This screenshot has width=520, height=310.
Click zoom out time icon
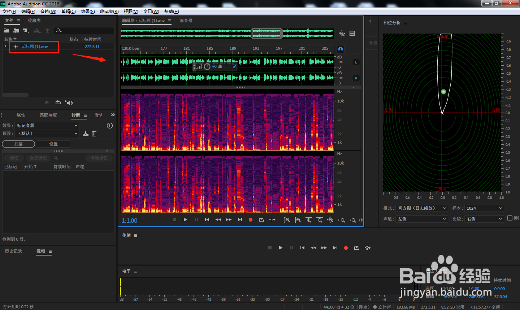[x=319, y=220]
